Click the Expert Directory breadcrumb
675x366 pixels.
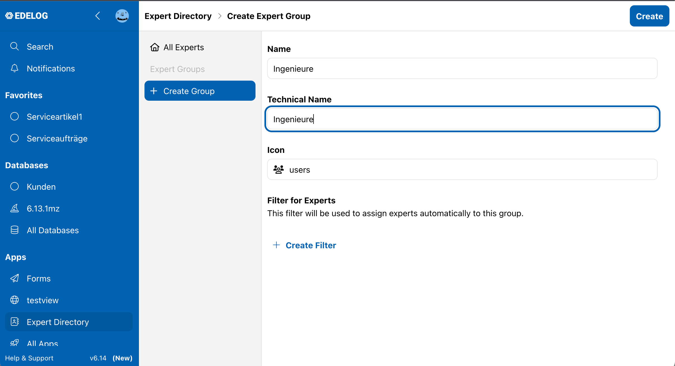[x=178, y=16]
